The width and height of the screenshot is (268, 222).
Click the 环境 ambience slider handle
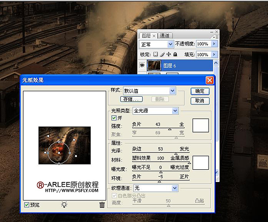pos(159,182)
